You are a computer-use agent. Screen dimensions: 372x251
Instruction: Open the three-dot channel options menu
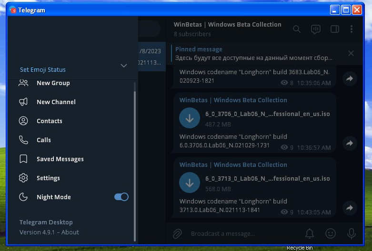click(x=352, y=29)
